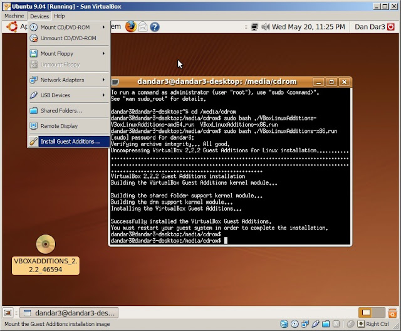Select the dandar3@dandar3-des... taskbar button
Viewport: 401px width, 331px height.
(69, 313)
